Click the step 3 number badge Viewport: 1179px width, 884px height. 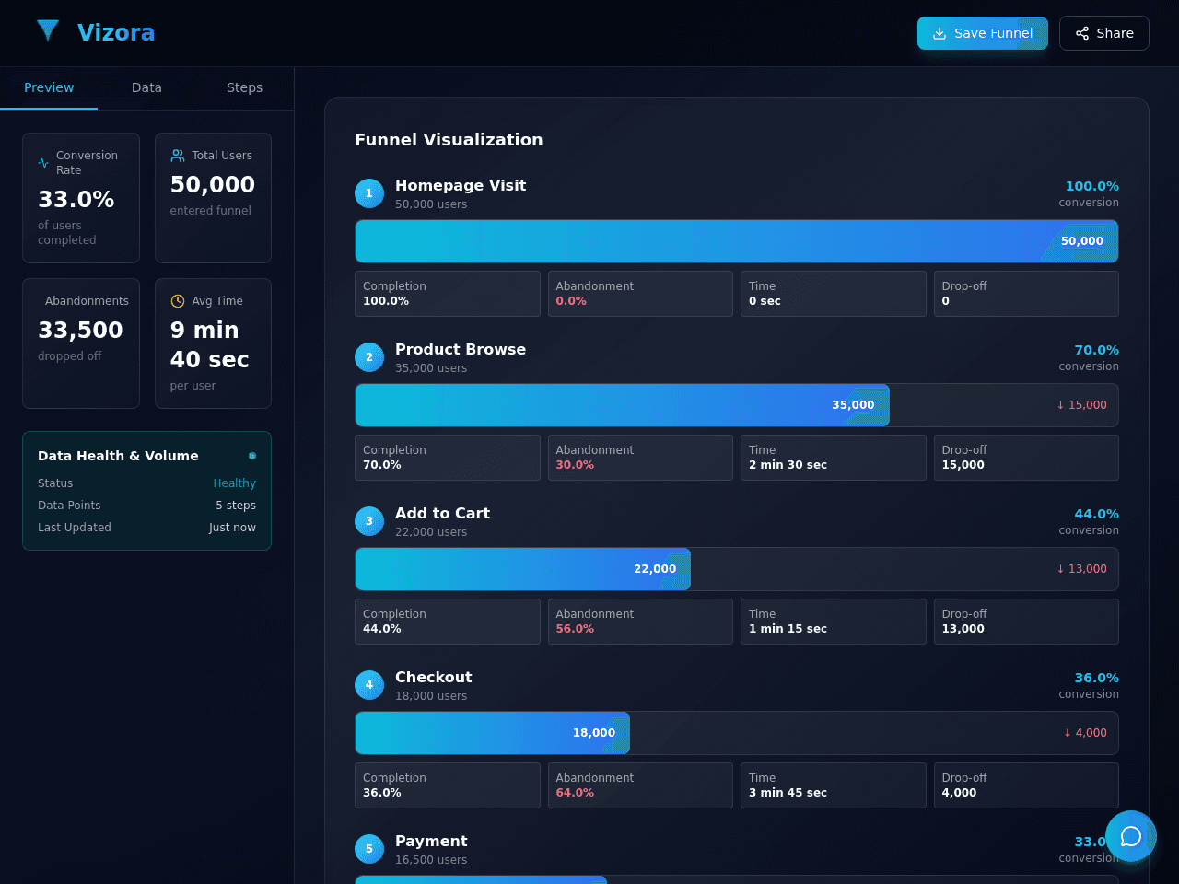pos(369,521)
